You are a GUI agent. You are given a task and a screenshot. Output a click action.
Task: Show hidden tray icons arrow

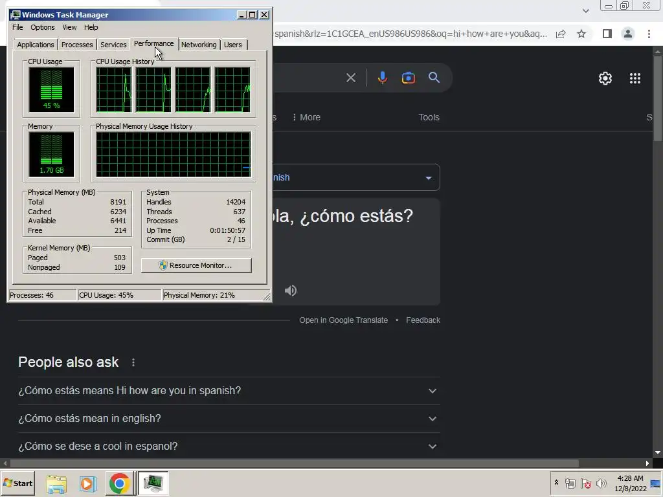point(556,483)
